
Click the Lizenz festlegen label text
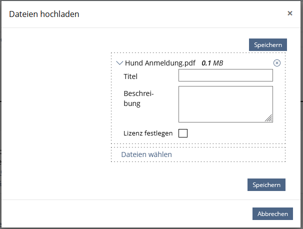pos(148,133)
